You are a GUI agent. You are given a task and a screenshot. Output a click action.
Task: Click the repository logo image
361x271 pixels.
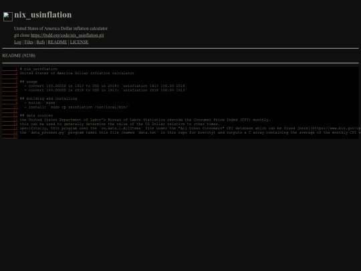coord(8,17)
